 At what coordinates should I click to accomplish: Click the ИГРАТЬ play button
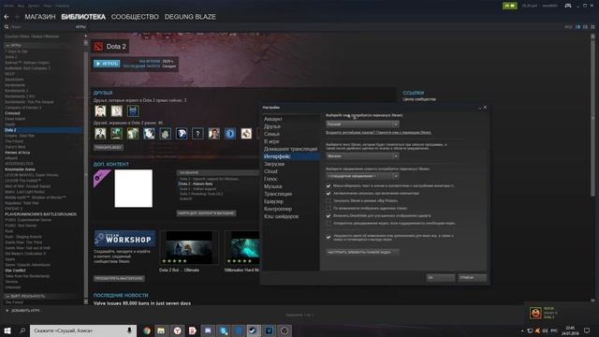tap(107, 64)
